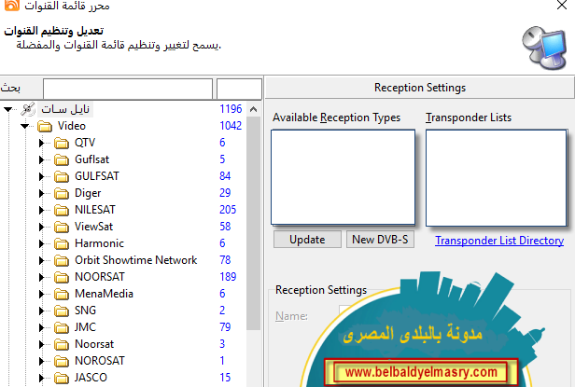Click the New DVB-S button
Screen dimensions: 575x387
380,240
